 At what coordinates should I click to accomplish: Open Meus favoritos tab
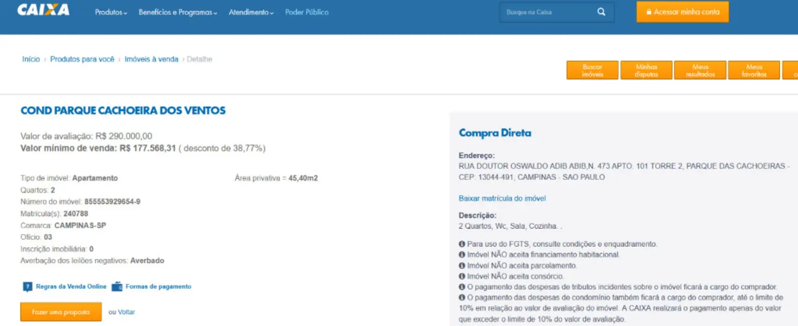(754, 70)
